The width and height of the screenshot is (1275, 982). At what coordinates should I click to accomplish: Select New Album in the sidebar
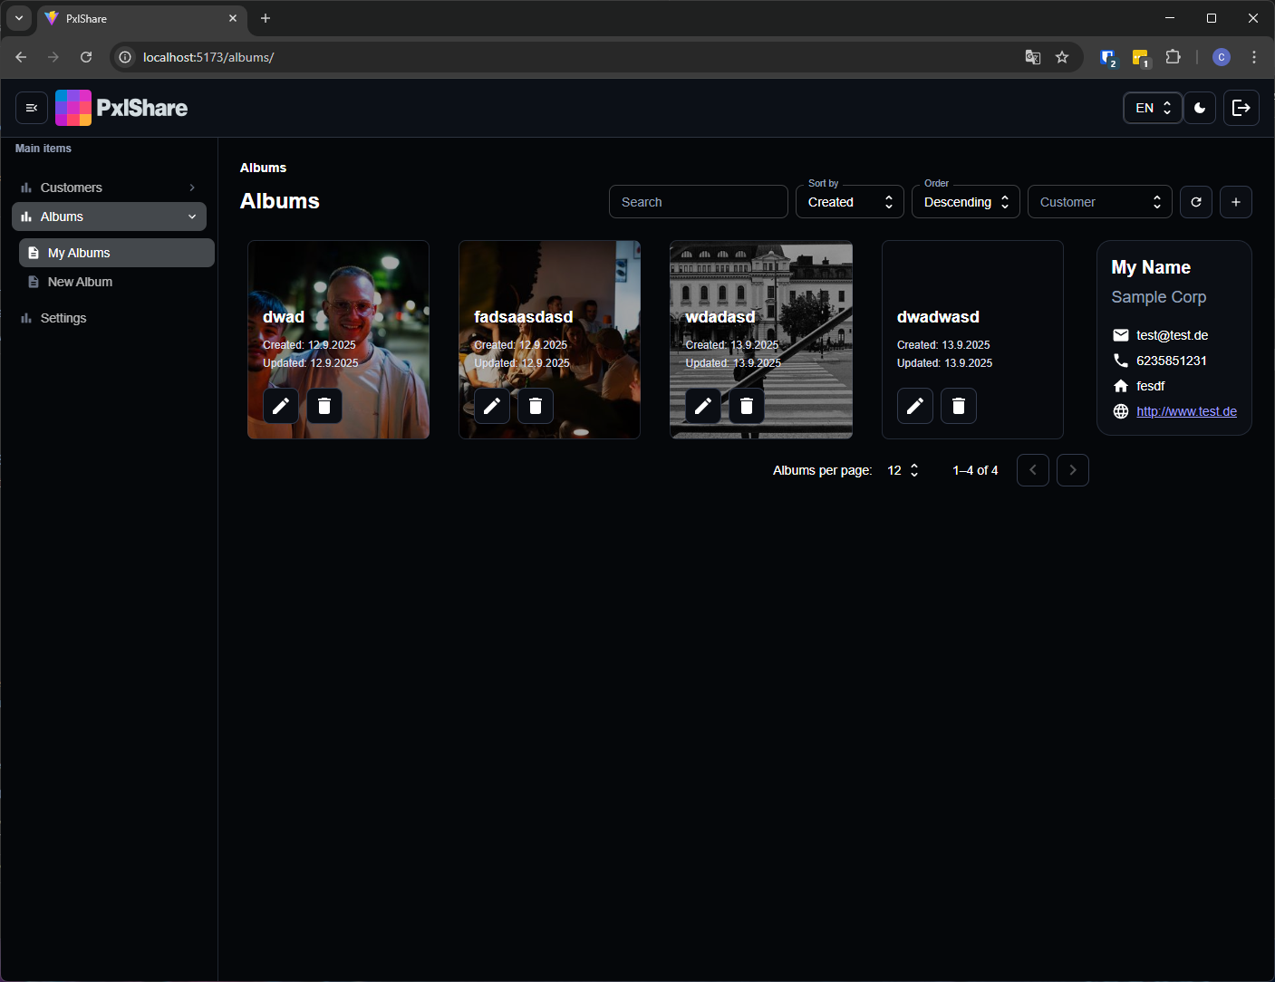(x=80, y=282)
